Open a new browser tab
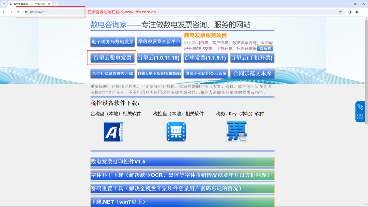Viewport: 368px width, 207px height. (56, 4)
